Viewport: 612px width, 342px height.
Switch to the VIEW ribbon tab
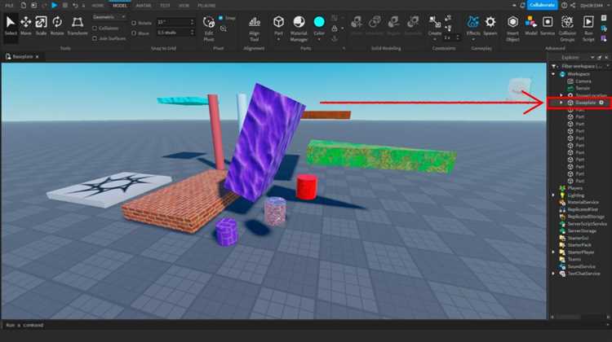[x=184, y=6]
